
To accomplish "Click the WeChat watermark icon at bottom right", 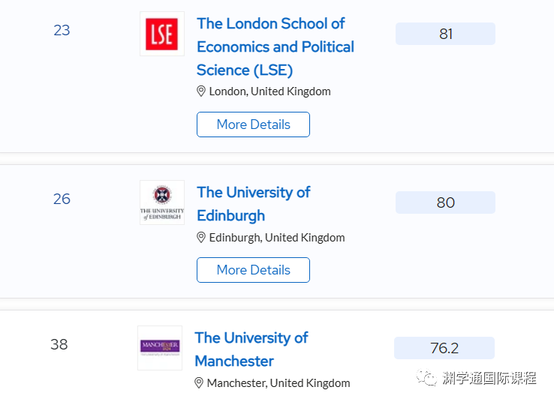I will point(426,378).
